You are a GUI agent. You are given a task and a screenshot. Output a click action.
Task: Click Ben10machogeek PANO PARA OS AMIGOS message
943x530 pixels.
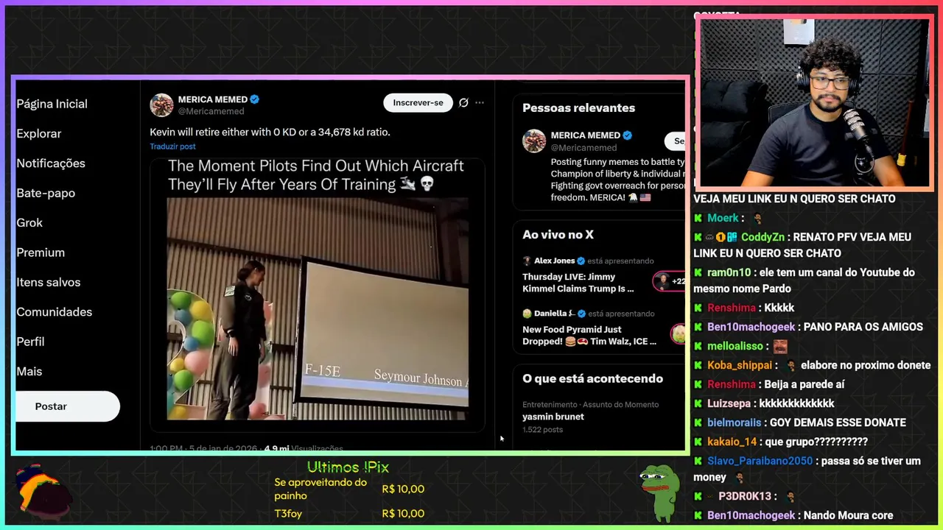tap(863, 327)
